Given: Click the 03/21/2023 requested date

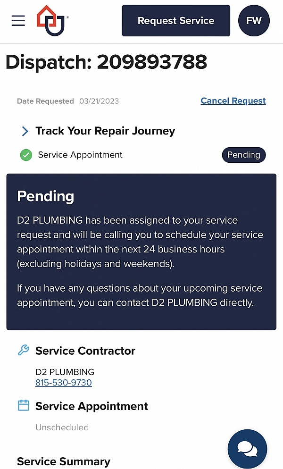Looking at the screenshot, I should (99, 101).
